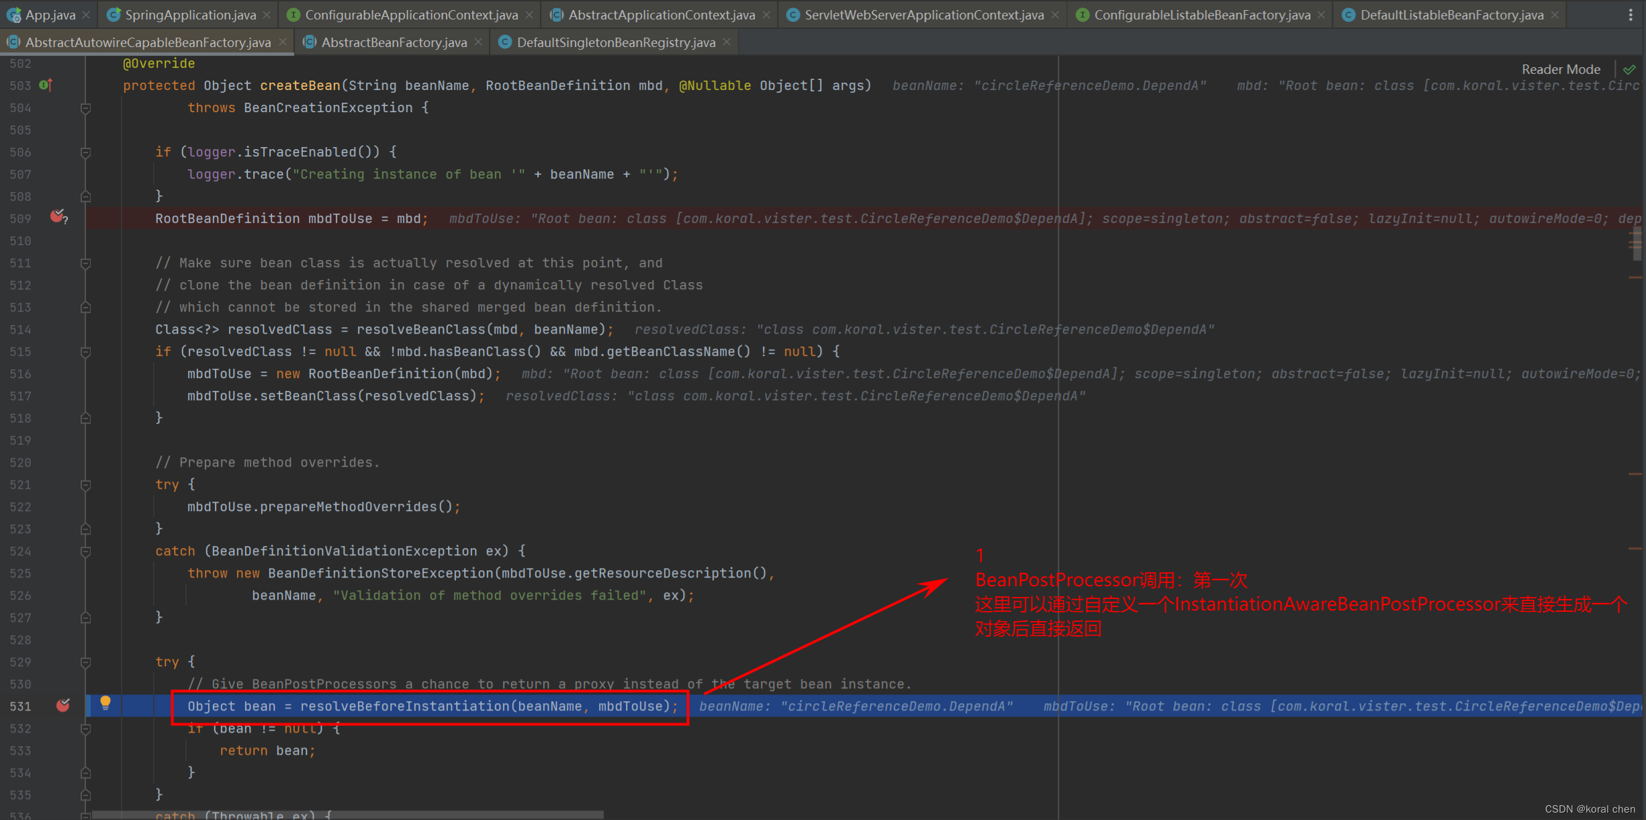Viewport: 1646px width, 820px height.
Task: Click line number 503 in the gutter
Action: [20, 85]
